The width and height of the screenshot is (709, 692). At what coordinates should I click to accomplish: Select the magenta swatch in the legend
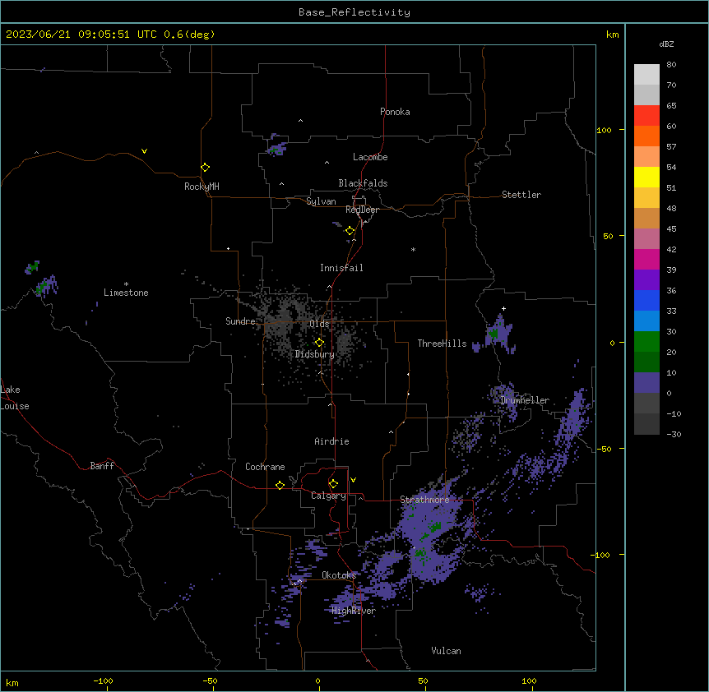646,259
